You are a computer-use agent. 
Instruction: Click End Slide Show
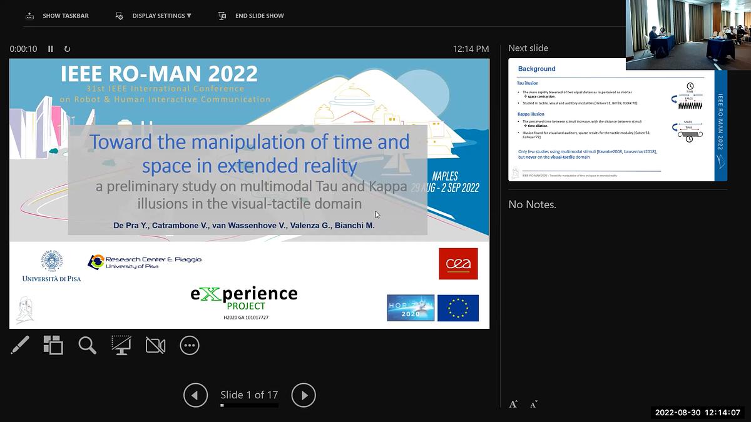click(x=251, y=16)
